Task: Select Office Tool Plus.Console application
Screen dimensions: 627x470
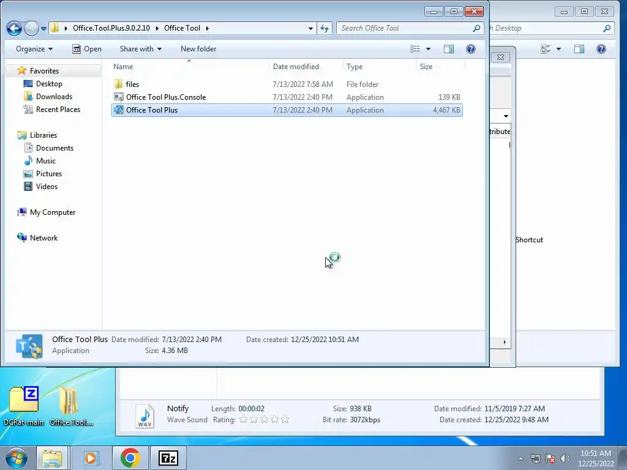Action: click(x=287, y=97)
